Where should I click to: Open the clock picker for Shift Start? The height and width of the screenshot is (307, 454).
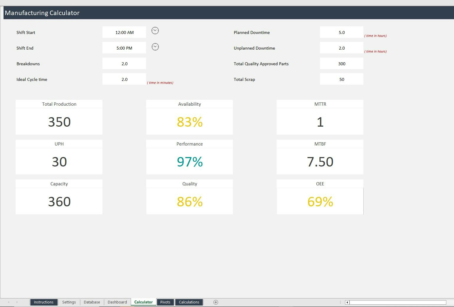click(x=155, y=30)
